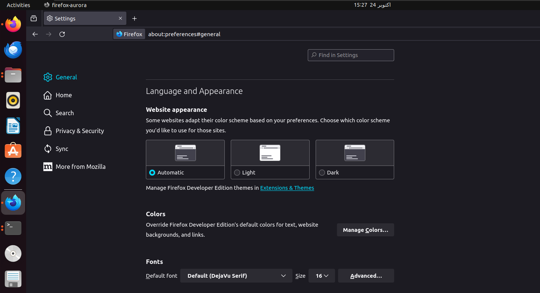Image resolution: width=540 pixels, height=293 pixels.
Task: Click the new tab plus icon
Action: (x=135, y=18)
